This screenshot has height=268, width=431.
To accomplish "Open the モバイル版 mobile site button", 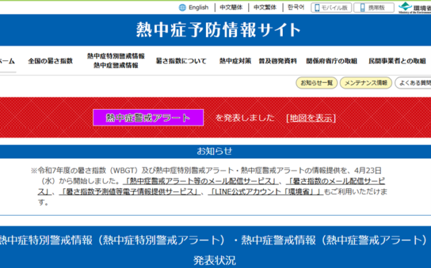I will (331, 7).
